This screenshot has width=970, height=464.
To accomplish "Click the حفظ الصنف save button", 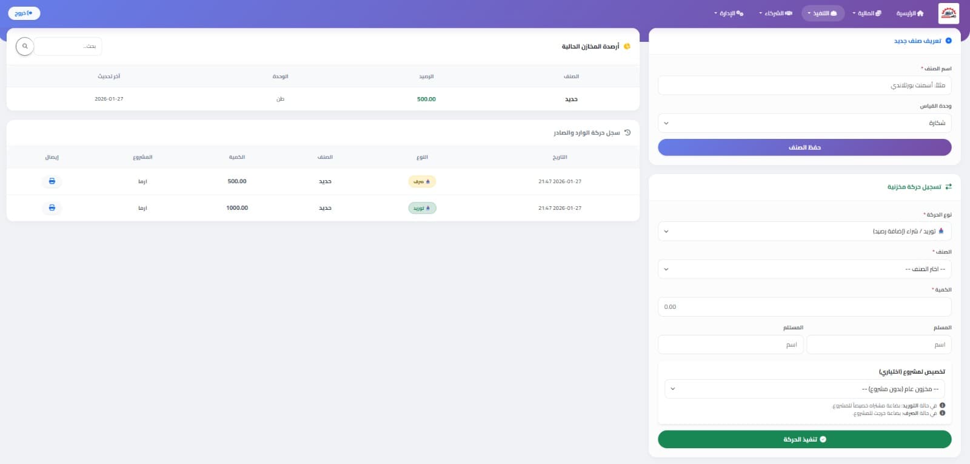I will pyautogui.click(x=804, y=147).
